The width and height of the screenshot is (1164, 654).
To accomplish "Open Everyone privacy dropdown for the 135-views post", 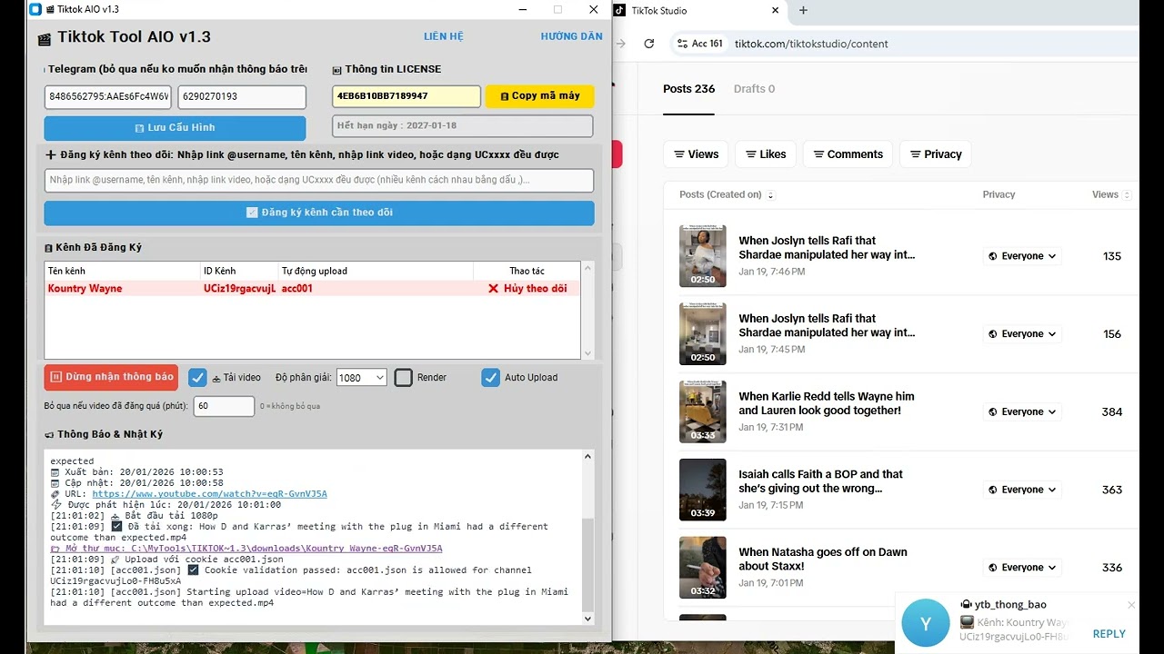I will tap(1022, 256).
